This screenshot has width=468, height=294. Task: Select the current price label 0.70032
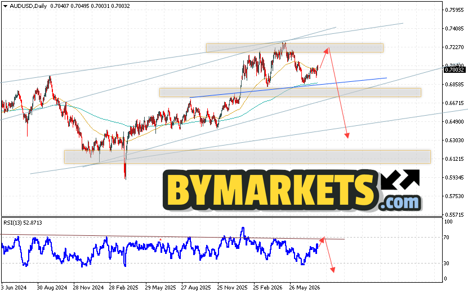coord(454,69)
